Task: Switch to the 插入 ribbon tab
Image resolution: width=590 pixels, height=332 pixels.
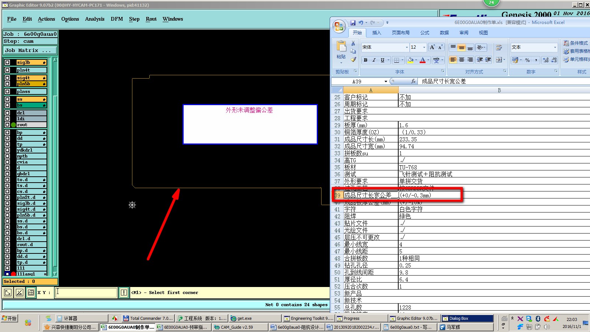Action: point(376,33)
